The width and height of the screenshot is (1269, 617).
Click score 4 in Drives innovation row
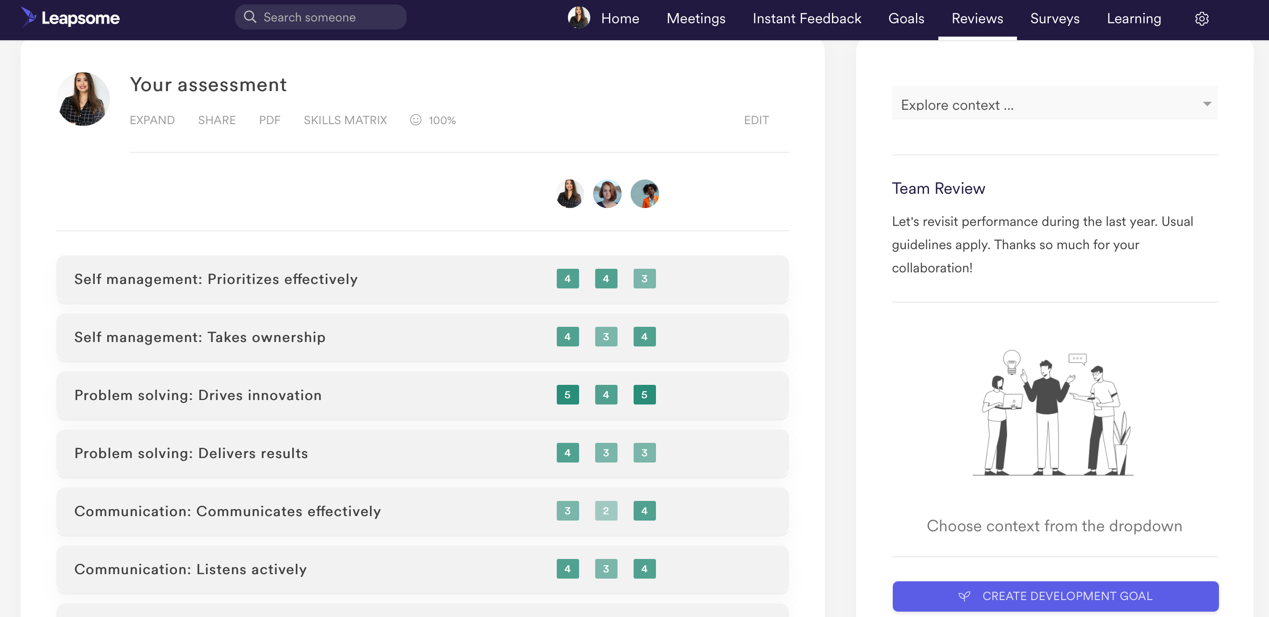(x=606, y=395)
